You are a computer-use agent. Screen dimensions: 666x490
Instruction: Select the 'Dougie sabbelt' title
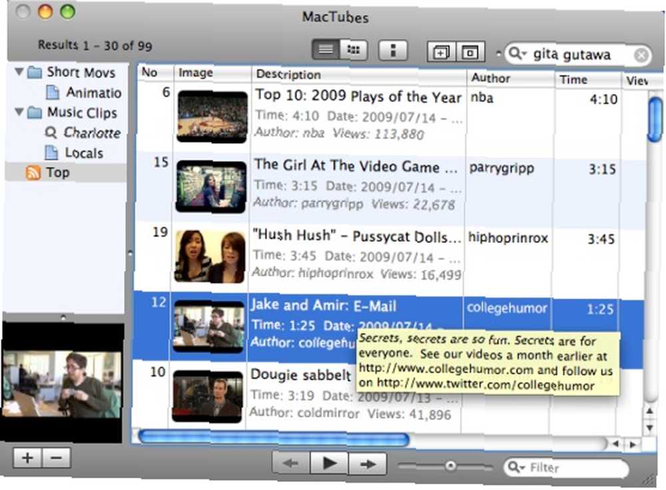coord(301,375)
